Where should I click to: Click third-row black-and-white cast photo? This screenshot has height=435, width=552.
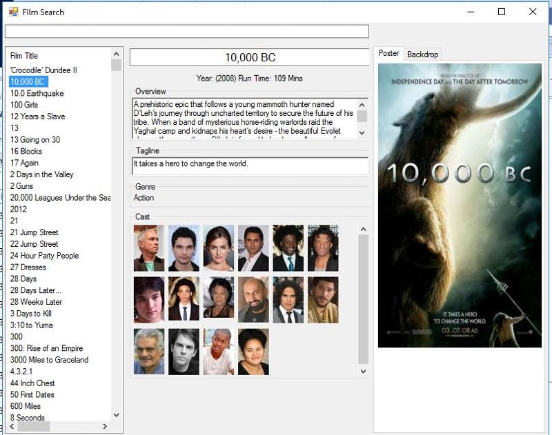click(184, 352)
